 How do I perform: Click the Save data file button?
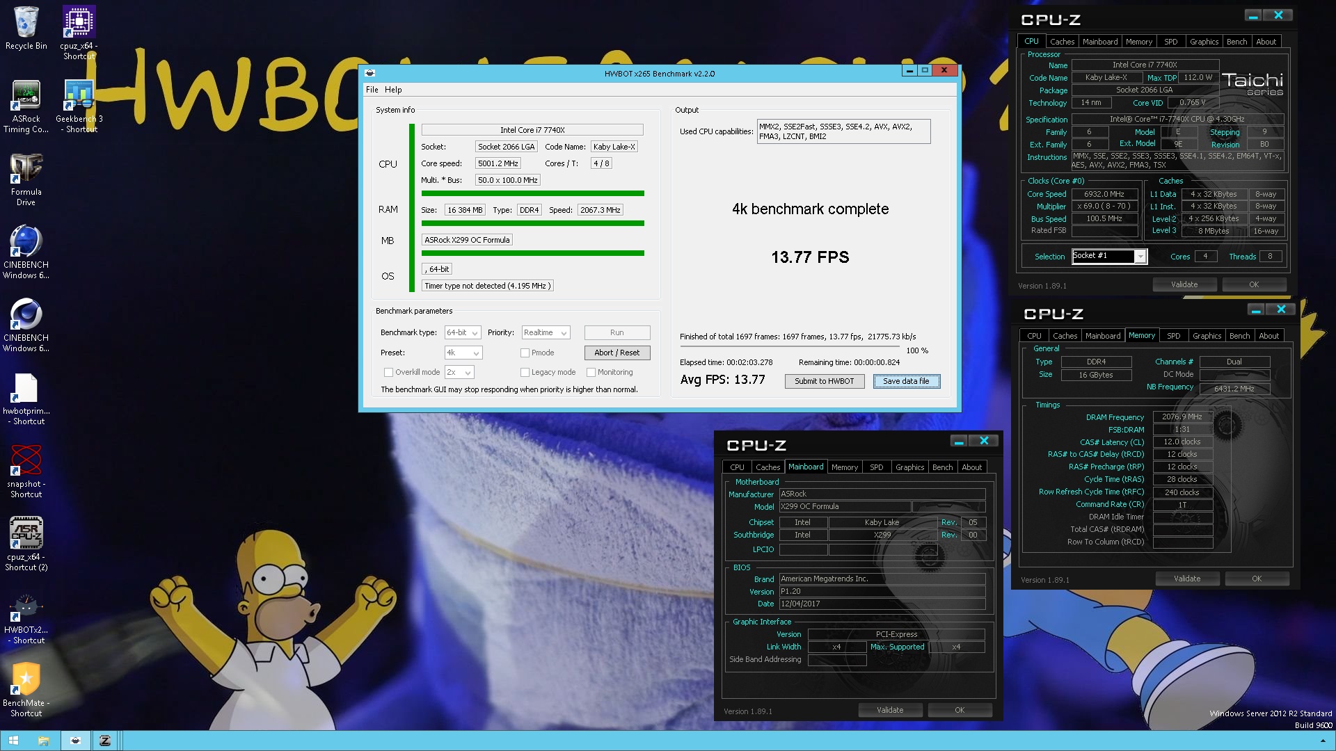906,382
